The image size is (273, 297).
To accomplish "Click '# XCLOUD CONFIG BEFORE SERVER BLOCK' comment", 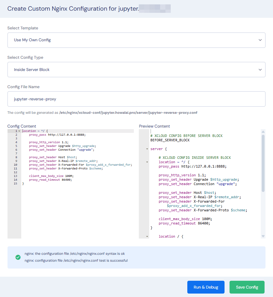I will tap(187, 136).
